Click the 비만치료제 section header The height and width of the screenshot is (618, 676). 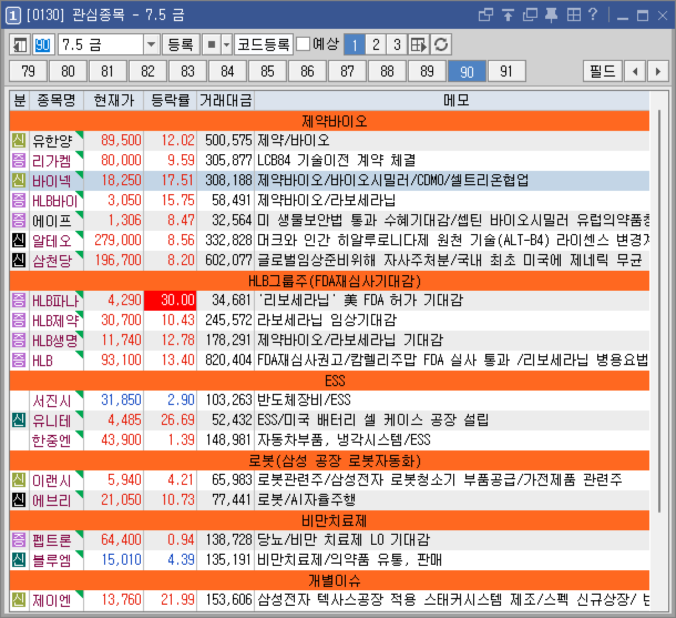click(x=329, y=520)
